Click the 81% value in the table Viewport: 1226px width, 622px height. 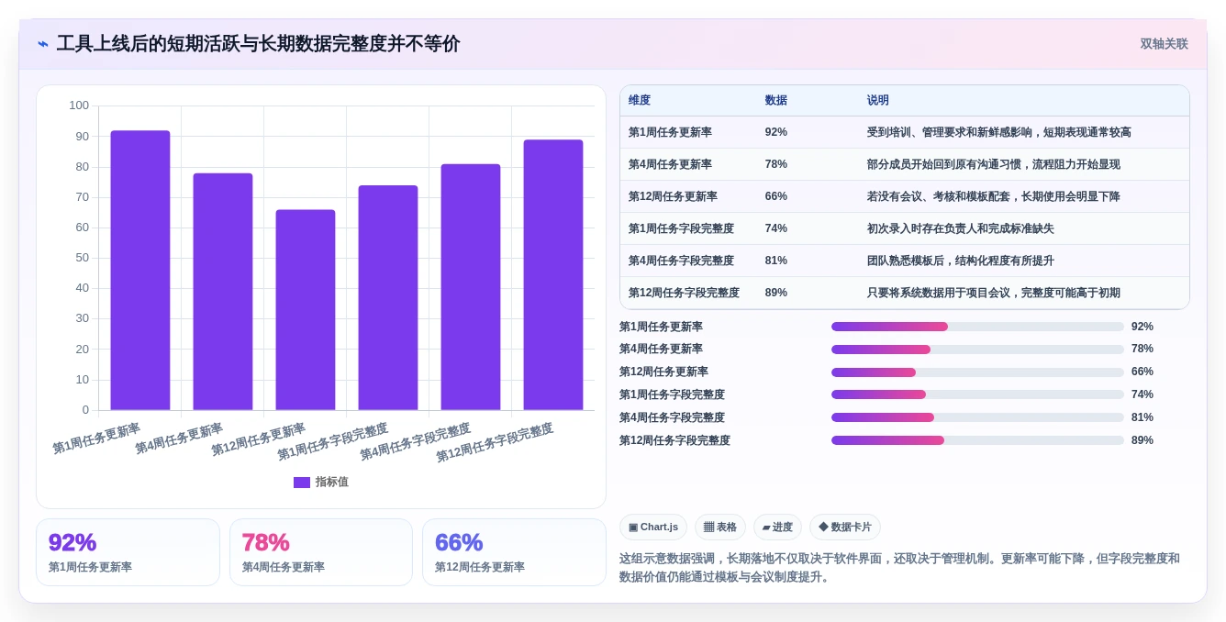(x=776, y=261)
